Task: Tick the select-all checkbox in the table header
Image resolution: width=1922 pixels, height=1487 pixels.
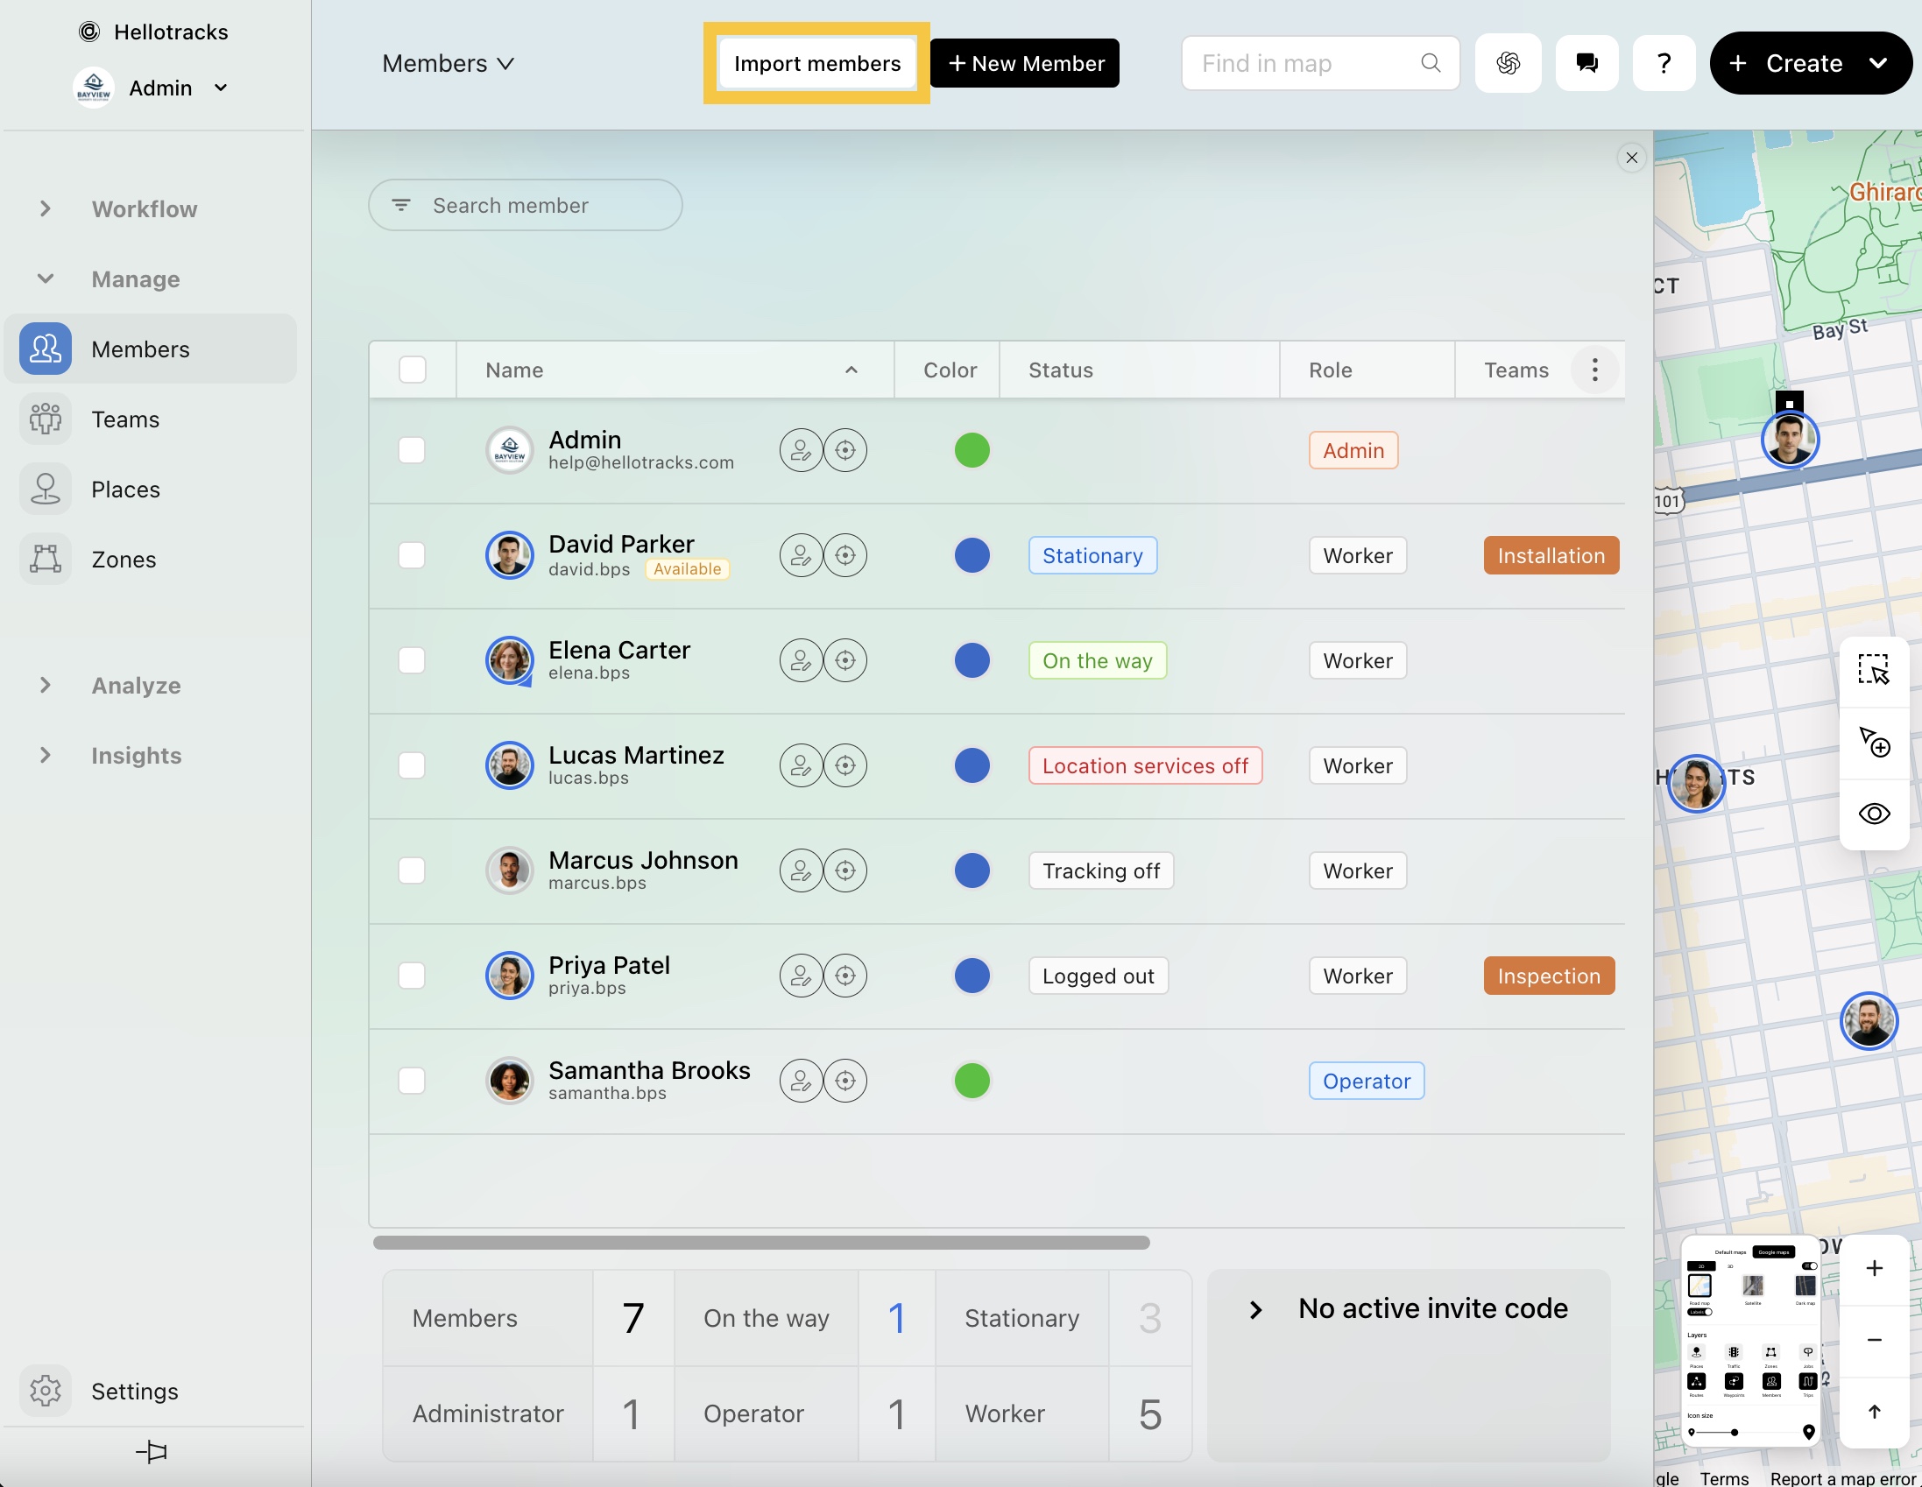Action: (412, 370)
